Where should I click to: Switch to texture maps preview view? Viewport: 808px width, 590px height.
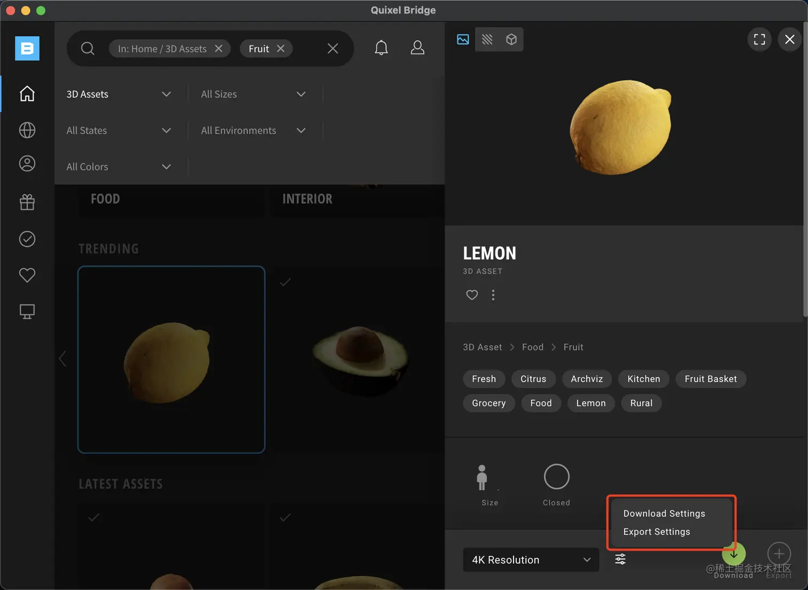point(487,40)
